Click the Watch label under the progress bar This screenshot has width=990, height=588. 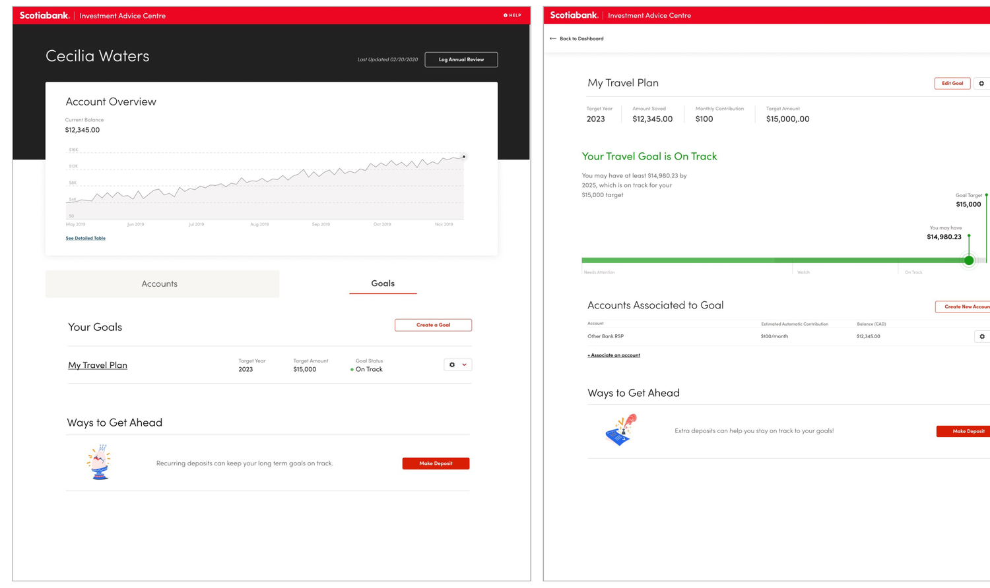coord(803,272)
